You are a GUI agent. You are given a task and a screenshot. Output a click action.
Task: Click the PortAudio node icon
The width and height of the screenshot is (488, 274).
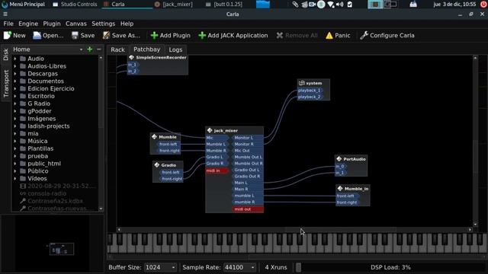coord(339,159)
